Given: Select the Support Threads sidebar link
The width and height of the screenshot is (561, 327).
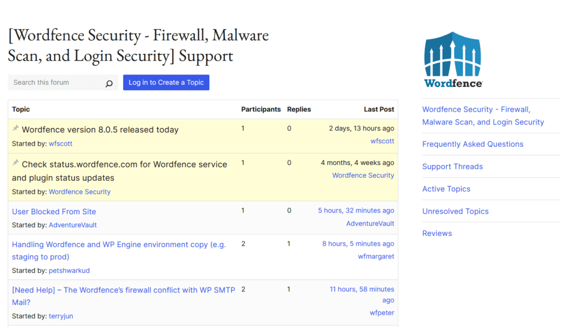Looking at the screenshot, I should [453, 166].
